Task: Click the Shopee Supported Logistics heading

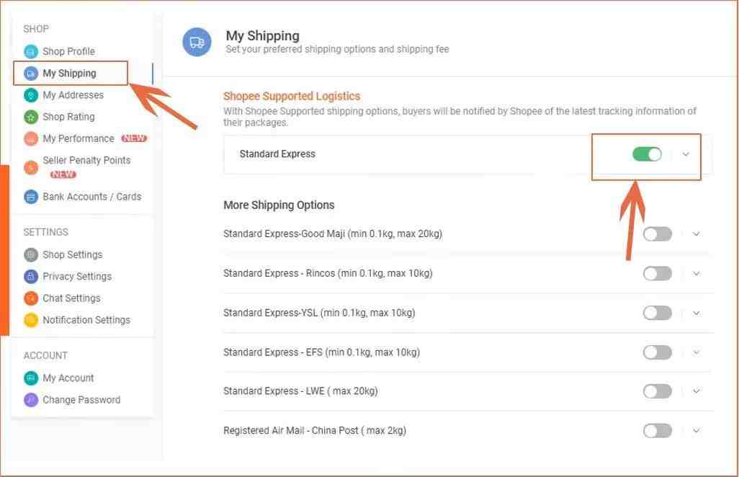Action: tap(292, 96)
